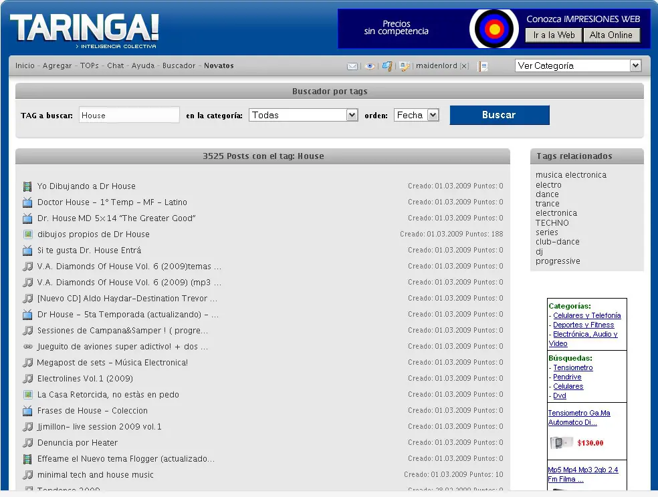Open Ayuda in navigation bar
The height and width of the screenshot is (497, 658).
pos(143,65)
